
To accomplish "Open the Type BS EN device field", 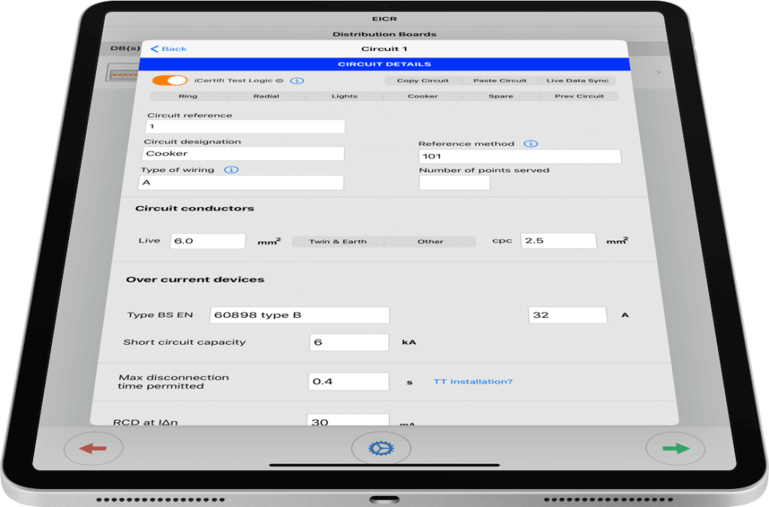I will pyautogui.click(x=300, y=315).
